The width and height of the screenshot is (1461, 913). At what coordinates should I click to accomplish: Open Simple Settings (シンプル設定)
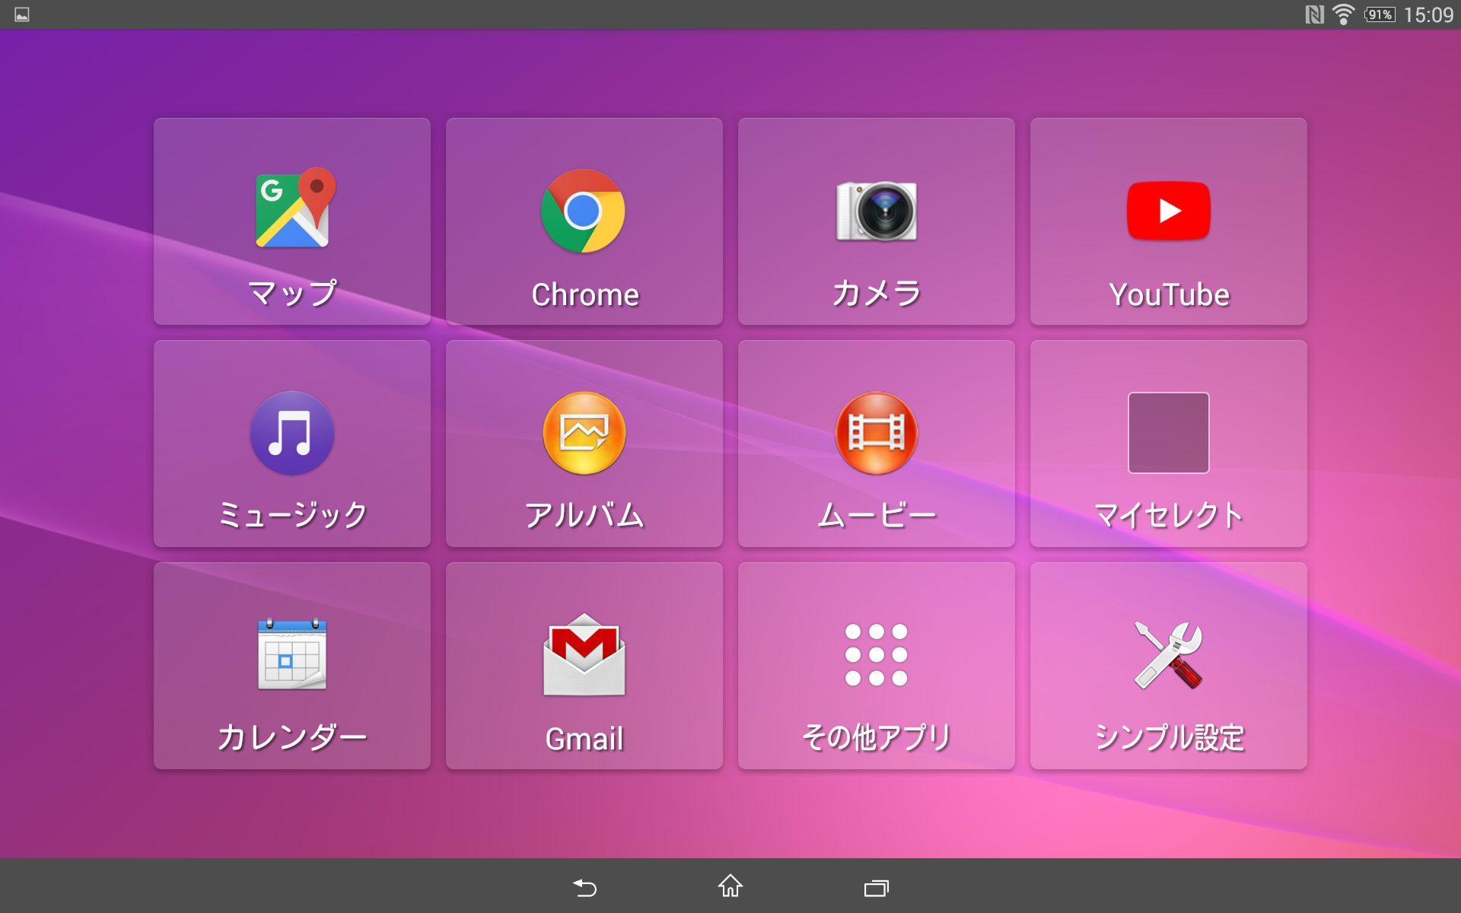tap(1169, 666)
